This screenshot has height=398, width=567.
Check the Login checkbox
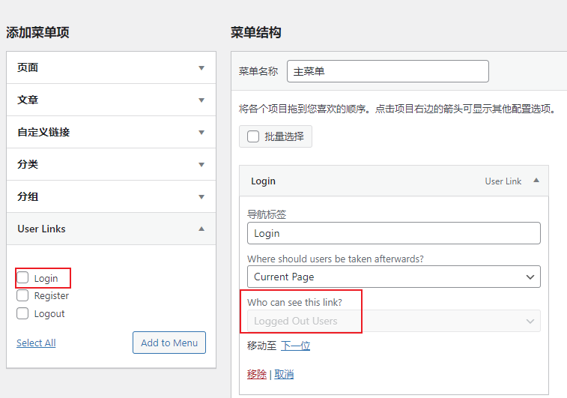(23, 278)
